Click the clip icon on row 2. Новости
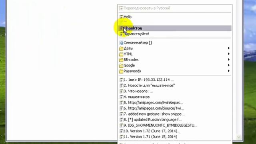Viewport: 256px width, 144px height. [121, 86]
